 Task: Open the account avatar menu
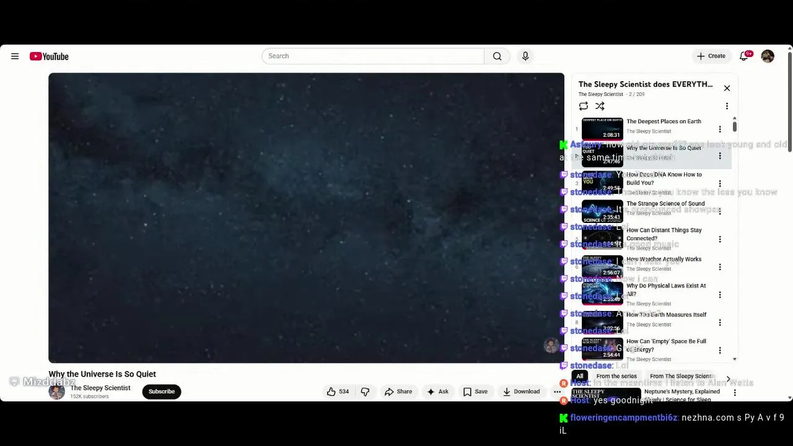point(768,56)
